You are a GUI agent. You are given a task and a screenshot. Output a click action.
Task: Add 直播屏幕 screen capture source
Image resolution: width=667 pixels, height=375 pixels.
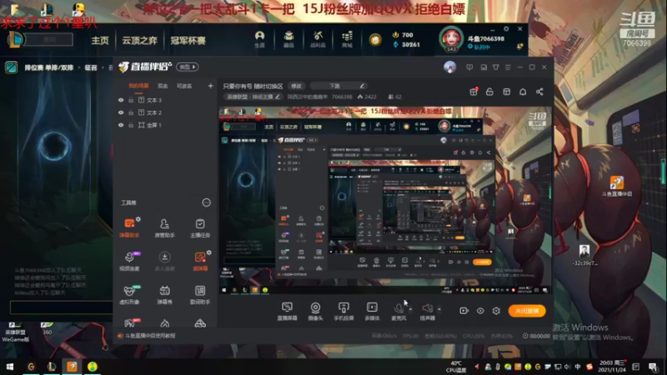[287, 311]
